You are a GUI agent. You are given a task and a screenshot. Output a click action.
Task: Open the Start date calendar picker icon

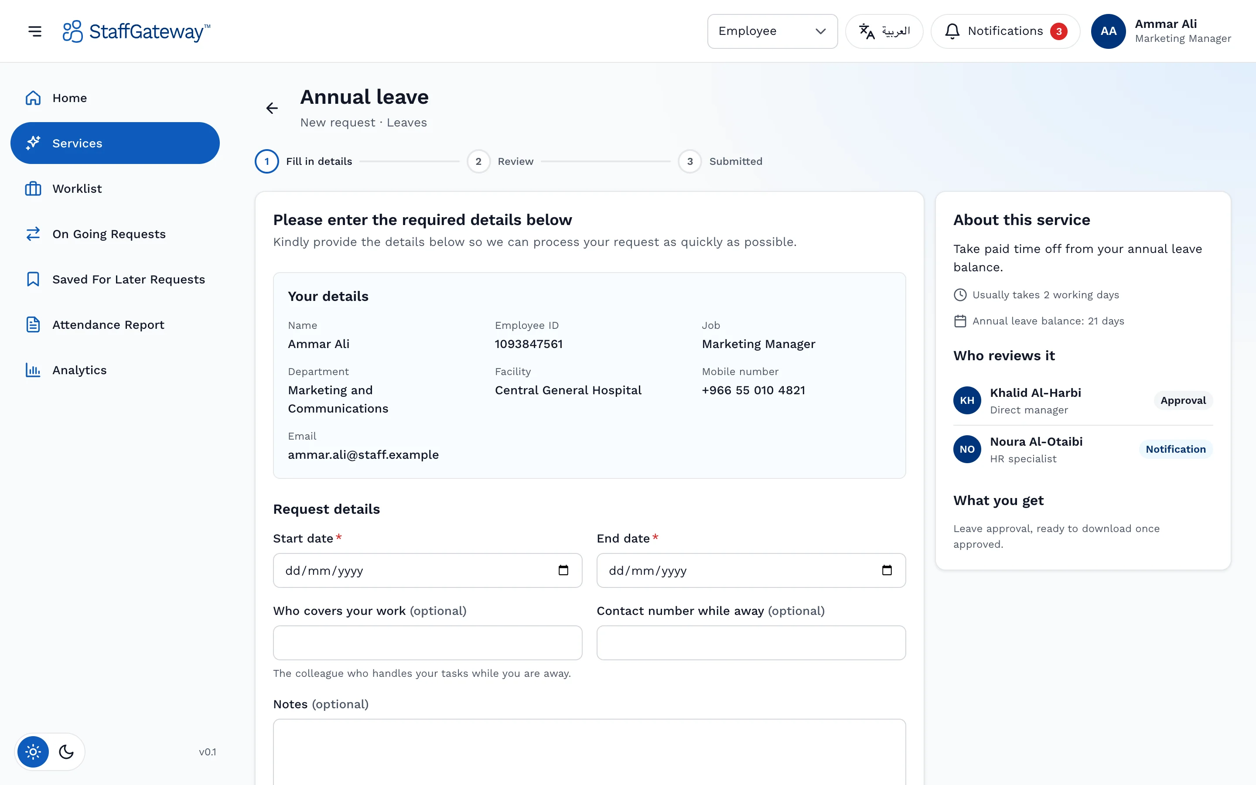coord(563,570)
